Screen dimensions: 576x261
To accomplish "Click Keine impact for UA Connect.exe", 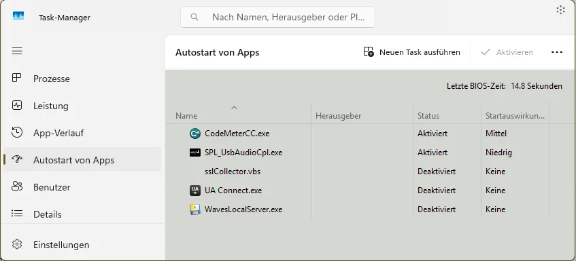I will [495, 190].
